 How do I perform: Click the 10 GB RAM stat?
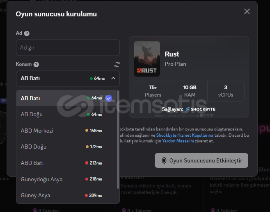[190, 91]
